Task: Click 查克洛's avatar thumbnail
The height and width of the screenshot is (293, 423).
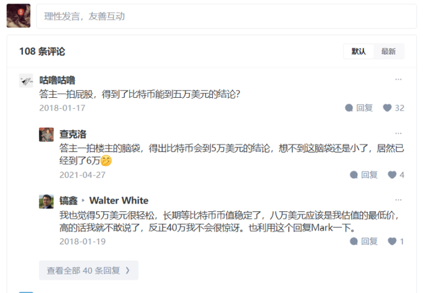Action: point(47,135)
